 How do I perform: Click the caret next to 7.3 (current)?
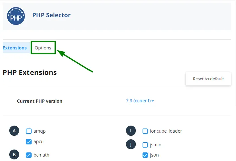tap(153, 101)
